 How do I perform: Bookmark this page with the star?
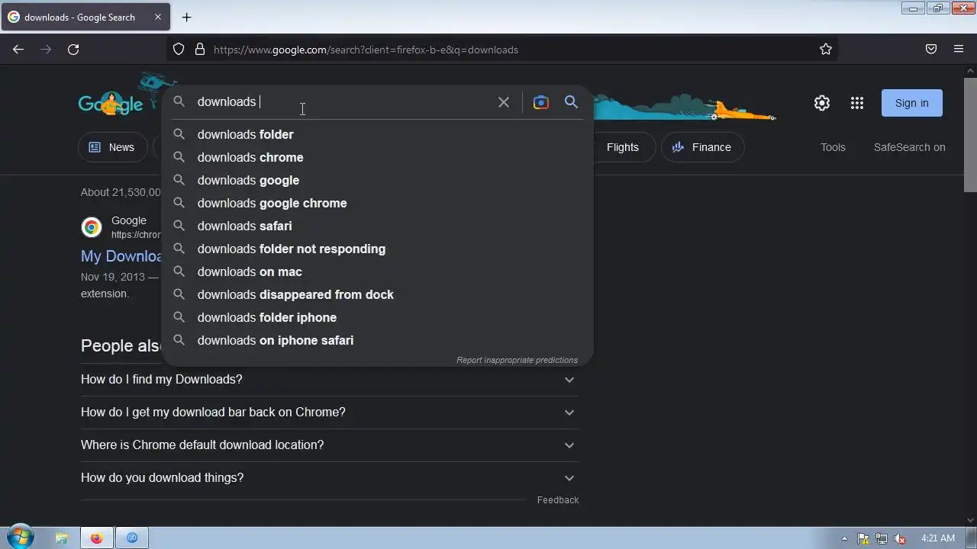tap(826, 50)
